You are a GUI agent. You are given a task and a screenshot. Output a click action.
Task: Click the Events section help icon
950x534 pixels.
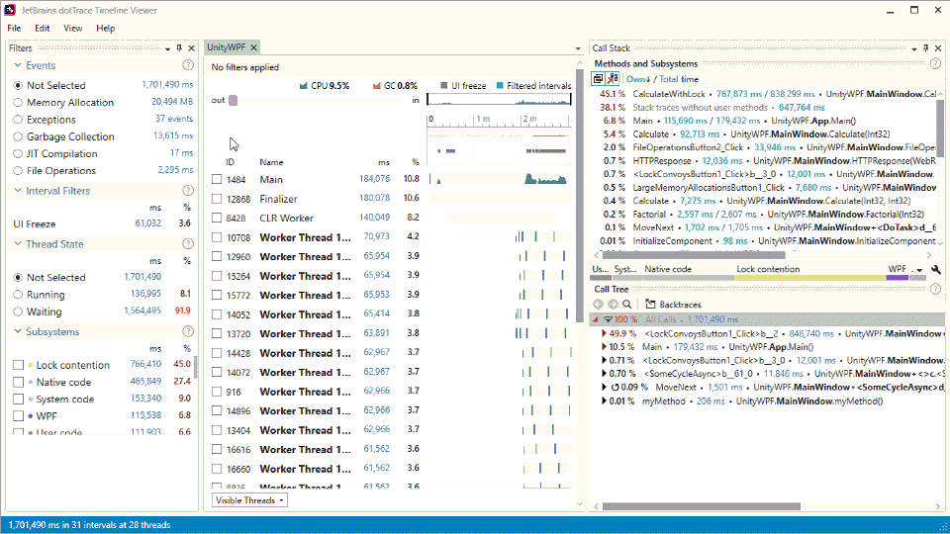[x=188, y=65]
